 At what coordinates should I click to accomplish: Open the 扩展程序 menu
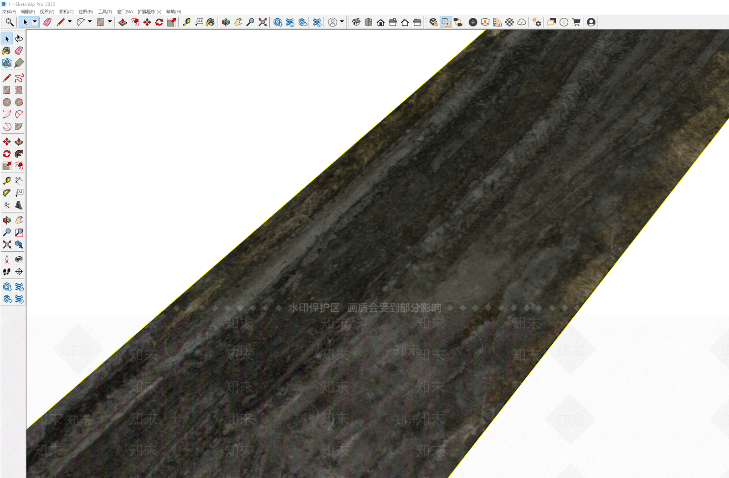pos(149,11)
